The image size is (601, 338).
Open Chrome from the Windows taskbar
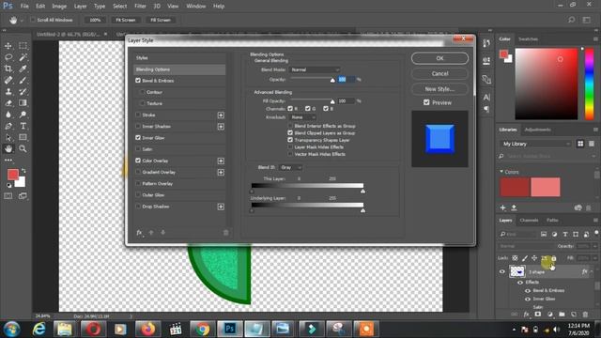(202, 329)
